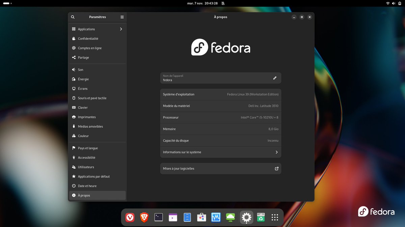Image resolution: width=405 pixels, height=227 pixels.
Task: Open search in Paramètres sidebar
Action: point(73,17)
